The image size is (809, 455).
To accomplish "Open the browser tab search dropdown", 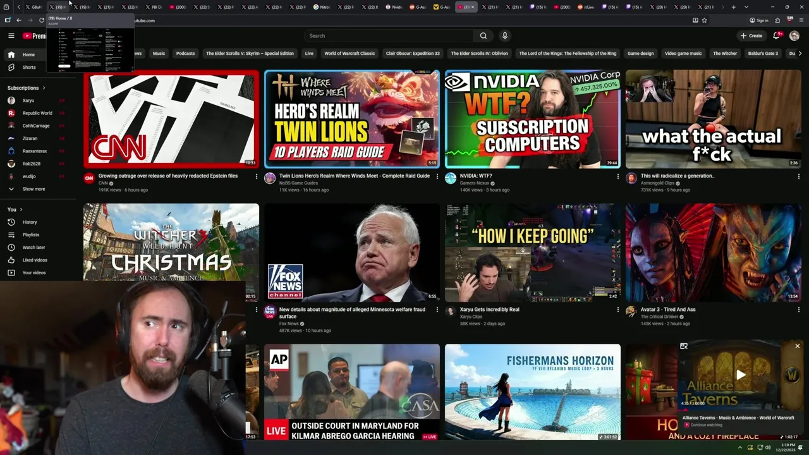I will pyautogui.click(x=746, y=7).
